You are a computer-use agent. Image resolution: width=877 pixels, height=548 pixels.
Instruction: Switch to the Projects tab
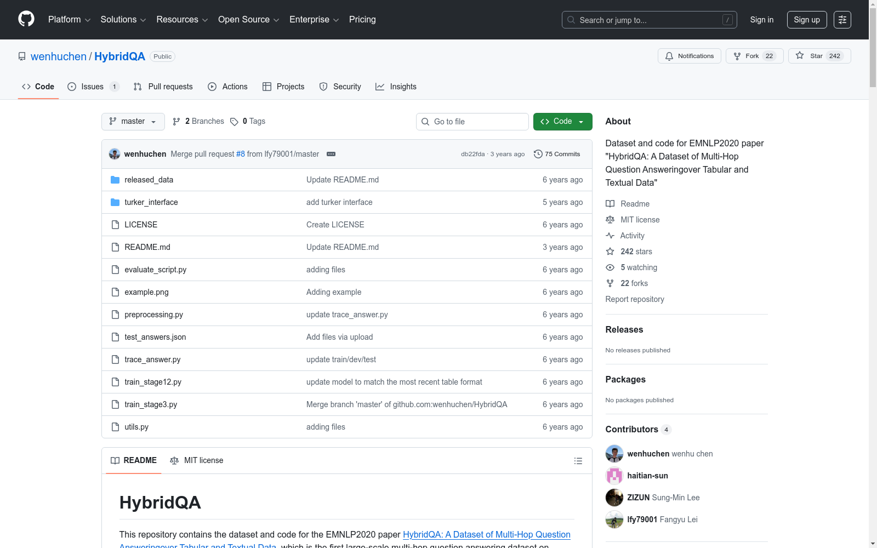tap(283, 87)
